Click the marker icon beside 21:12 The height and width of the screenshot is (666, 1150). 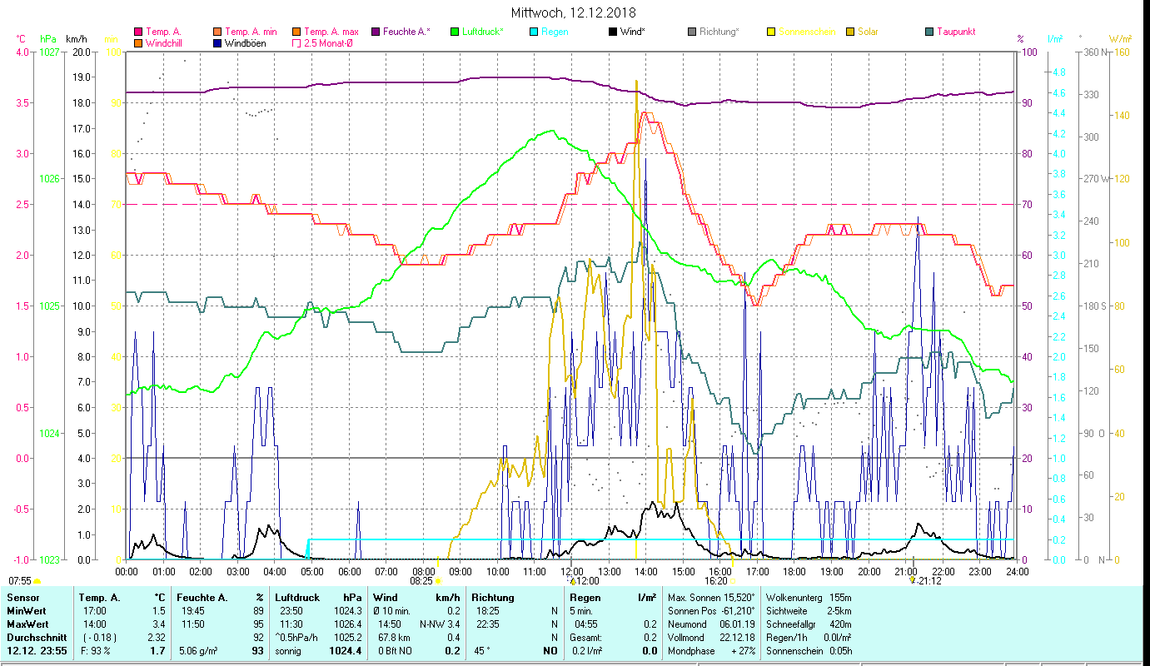(913, 581)
